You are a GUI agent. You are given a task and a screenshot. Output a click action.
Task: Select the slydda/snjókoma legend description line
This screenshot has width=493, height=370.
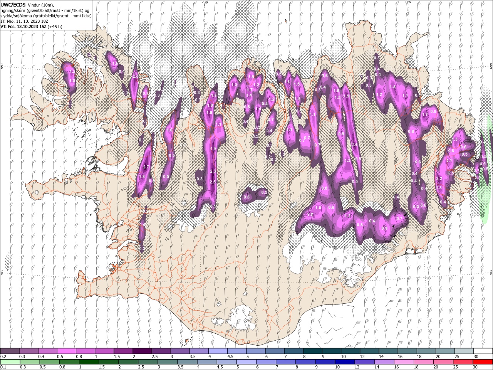pos(46,16)
